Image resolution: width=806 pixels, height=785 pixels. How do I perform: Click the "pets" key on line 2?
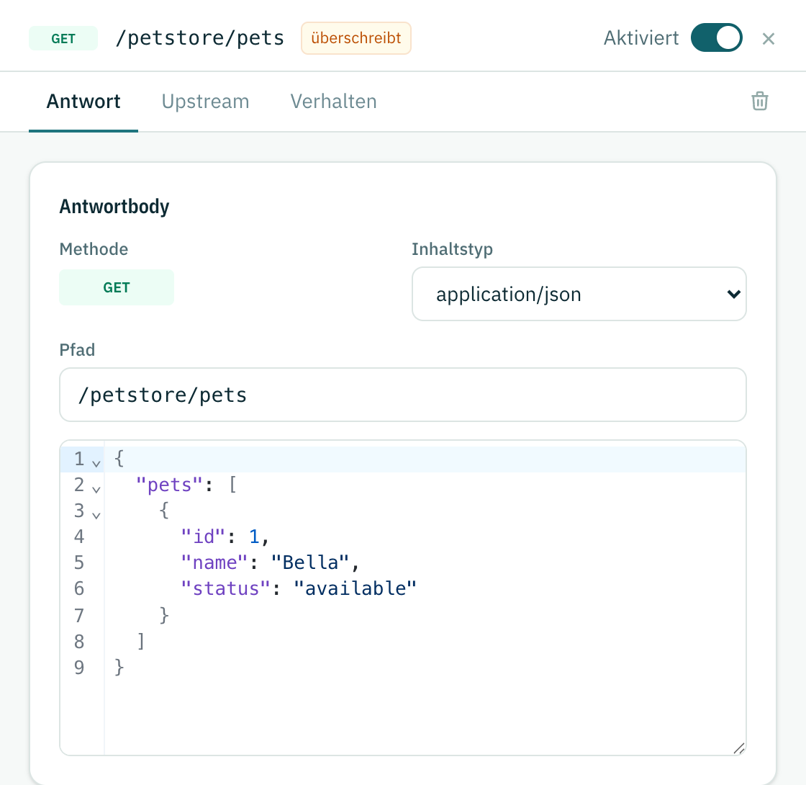169,485
